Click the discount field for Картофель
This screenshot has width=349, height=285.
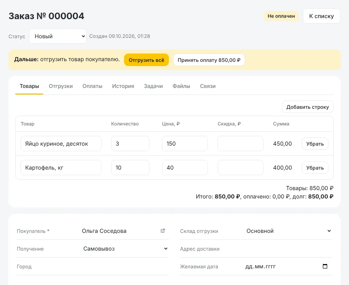click(x=241, y=168)
